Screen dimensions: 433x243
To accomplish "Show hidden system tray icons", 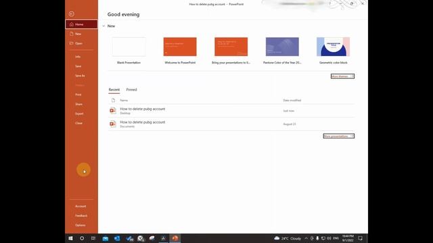I will coord(306,238).
